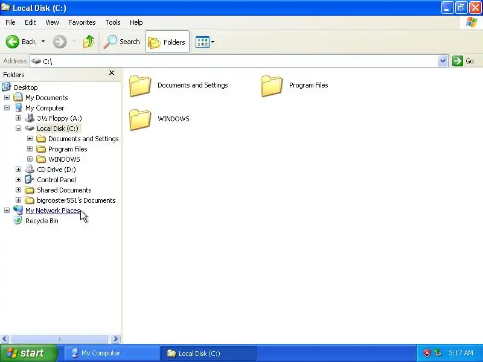Expand My Network Places node
The width and height of the screenshot is (483, 362).
tap(7, 210)
